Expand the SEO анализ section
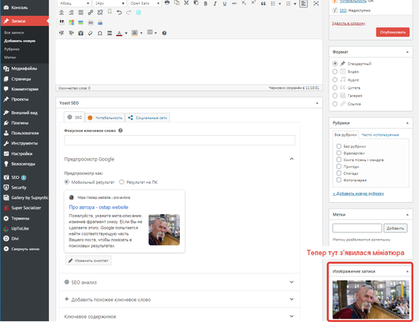419x322 pixels. click(x=179, y=282)
